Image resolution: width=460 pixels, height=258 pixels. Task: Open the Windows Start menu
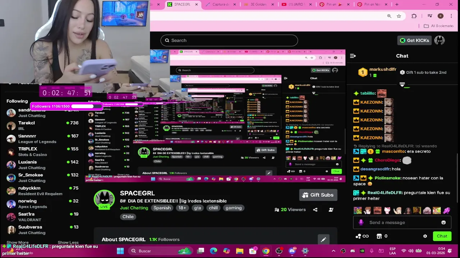[x=120, y=251]
